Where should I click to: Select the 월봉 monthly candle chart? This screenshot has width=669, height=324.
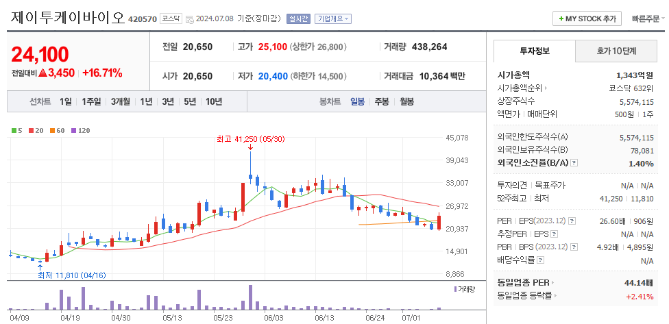pos(406,101)
